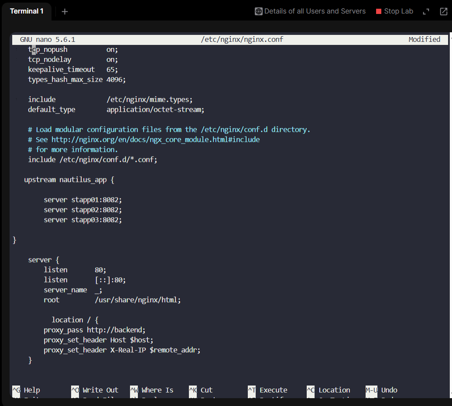This screenshot has width=452, height=406.
Task: Click the value '4096;'
Action: click(116, 79)
